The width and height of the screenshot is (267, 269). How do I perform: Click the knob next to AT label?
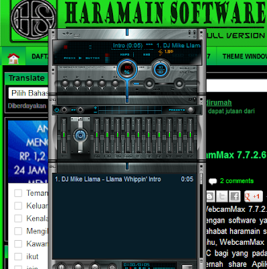(x=80, y=110)
